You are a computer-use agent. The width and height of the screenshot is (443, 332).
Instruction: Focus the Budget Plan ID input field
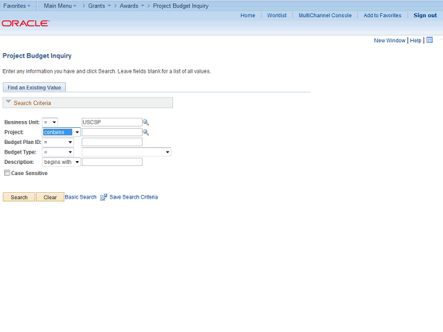[x=112, y=142]
